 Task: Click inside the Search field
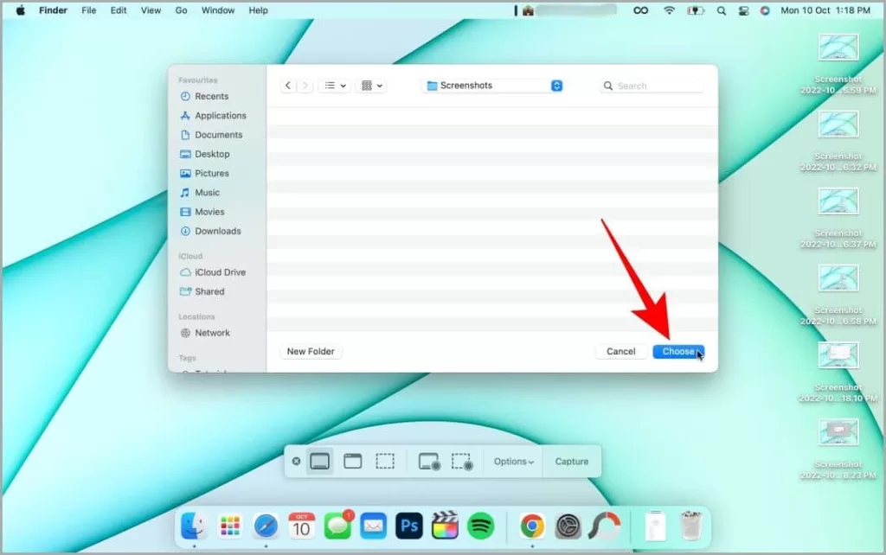[651, 86]
